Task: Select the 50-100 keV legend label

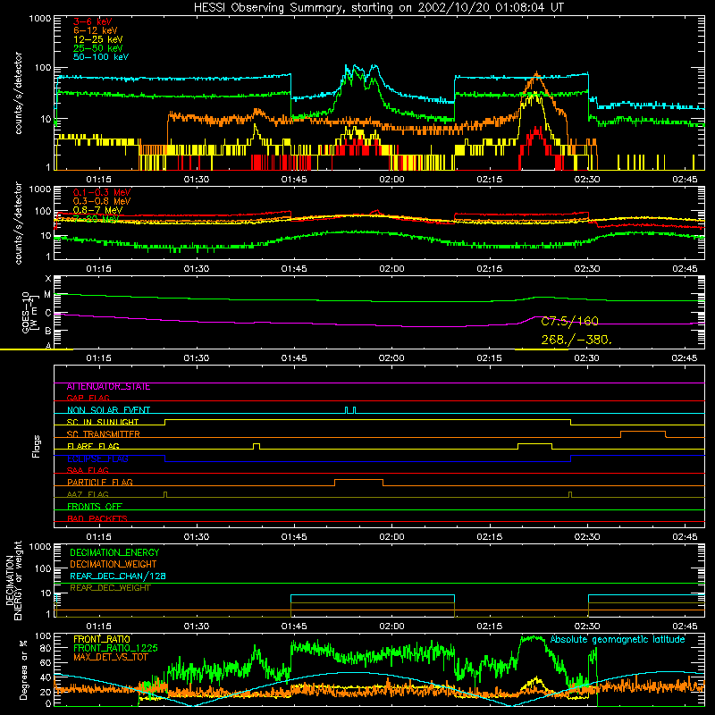Action: point(101,57)
